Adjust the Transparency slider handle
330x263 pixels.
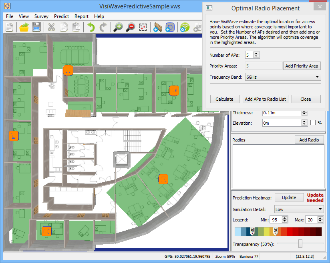(300, 243)
